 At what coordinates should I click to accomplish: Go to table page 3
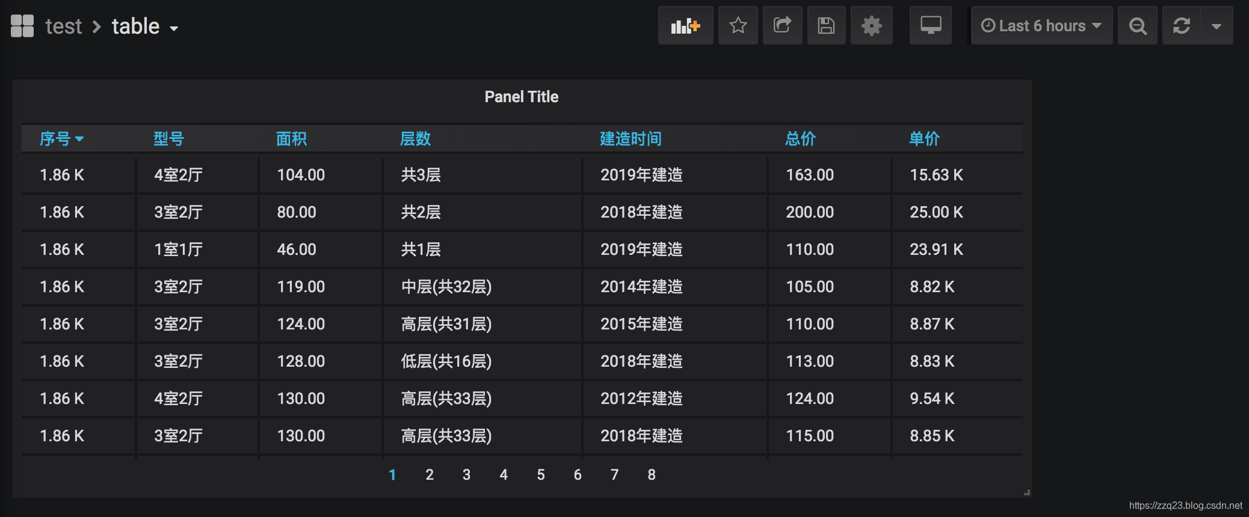pyautogui.click(x=466, y=475)
